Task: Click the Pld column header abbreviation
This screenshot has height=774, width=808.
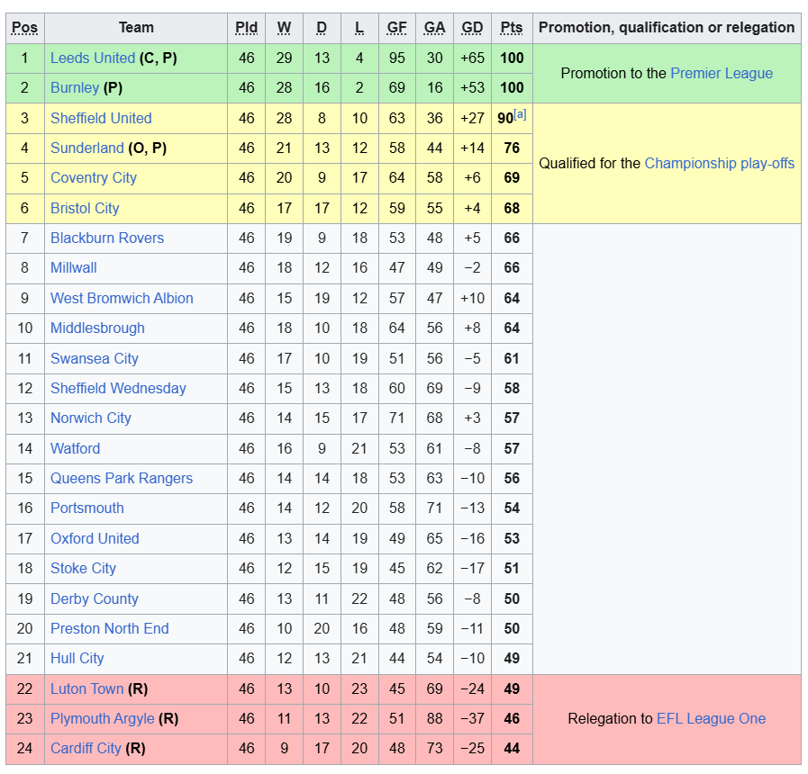Action: [x=246, y=28]
